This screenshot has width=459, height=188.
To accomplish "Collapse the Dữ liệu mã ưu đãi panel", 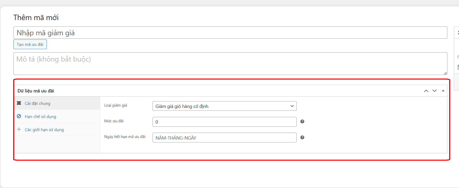I will (x=443, y=91).
